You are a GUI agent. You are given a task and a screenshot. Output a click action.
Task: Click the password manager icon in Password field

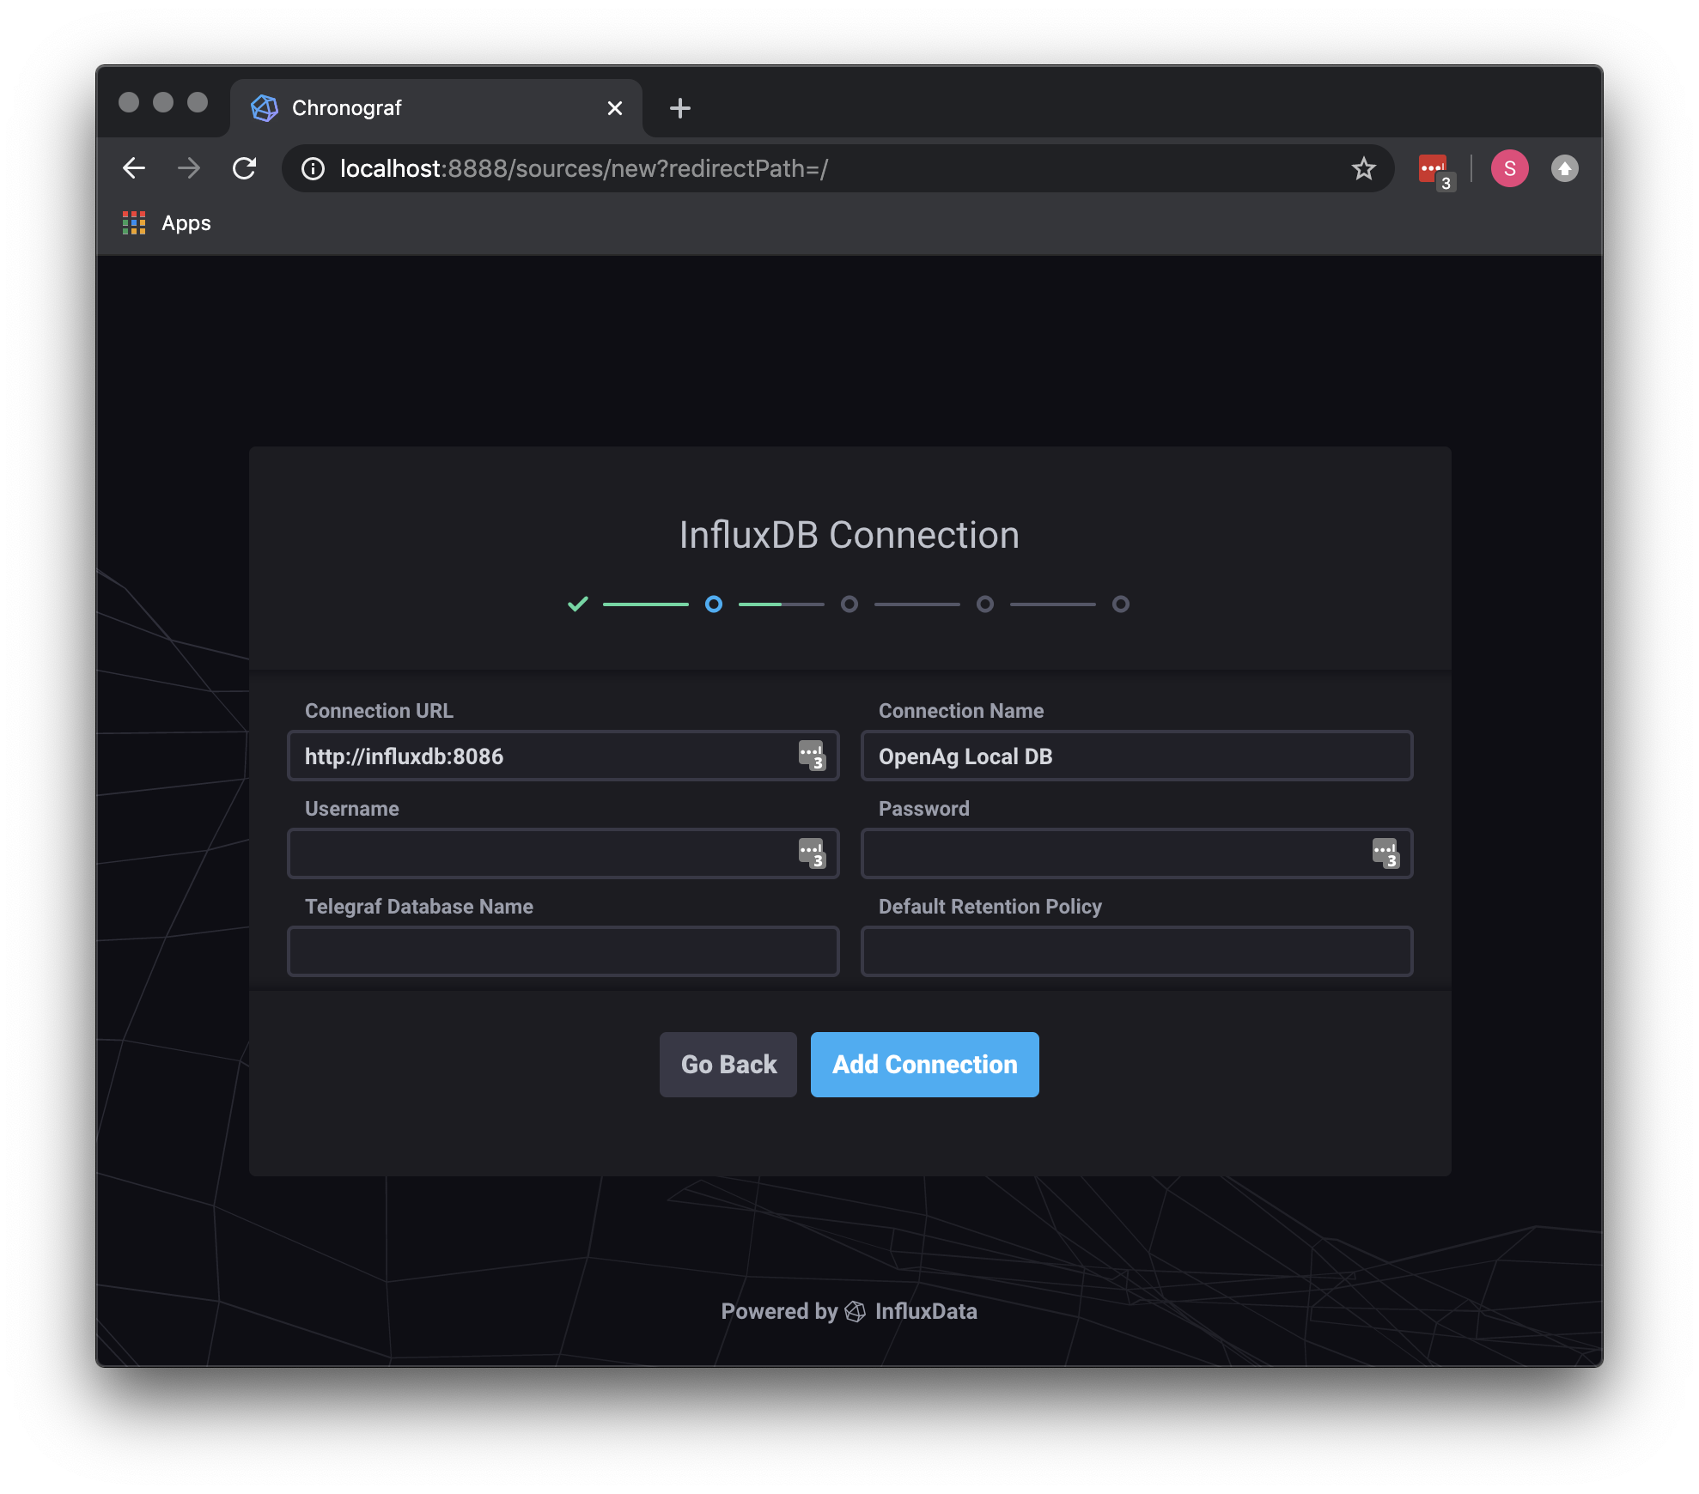[x=1385, y=853]
